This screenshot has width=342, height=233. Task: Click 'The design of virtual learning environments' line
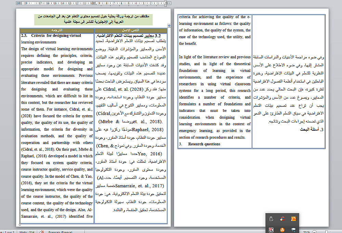coord(57,49)
